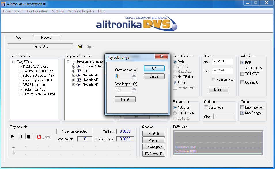Viewport: 275px width, 169px height.
Task: Select the 188+16 byte packet size
Action: pos(175,113)
